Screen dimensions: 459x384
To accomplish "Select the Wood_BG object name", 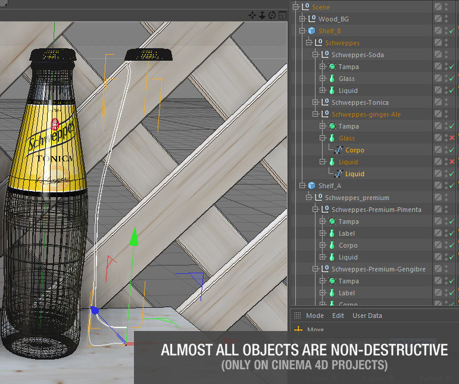I will pyautogui.click(x=333, y=19).
